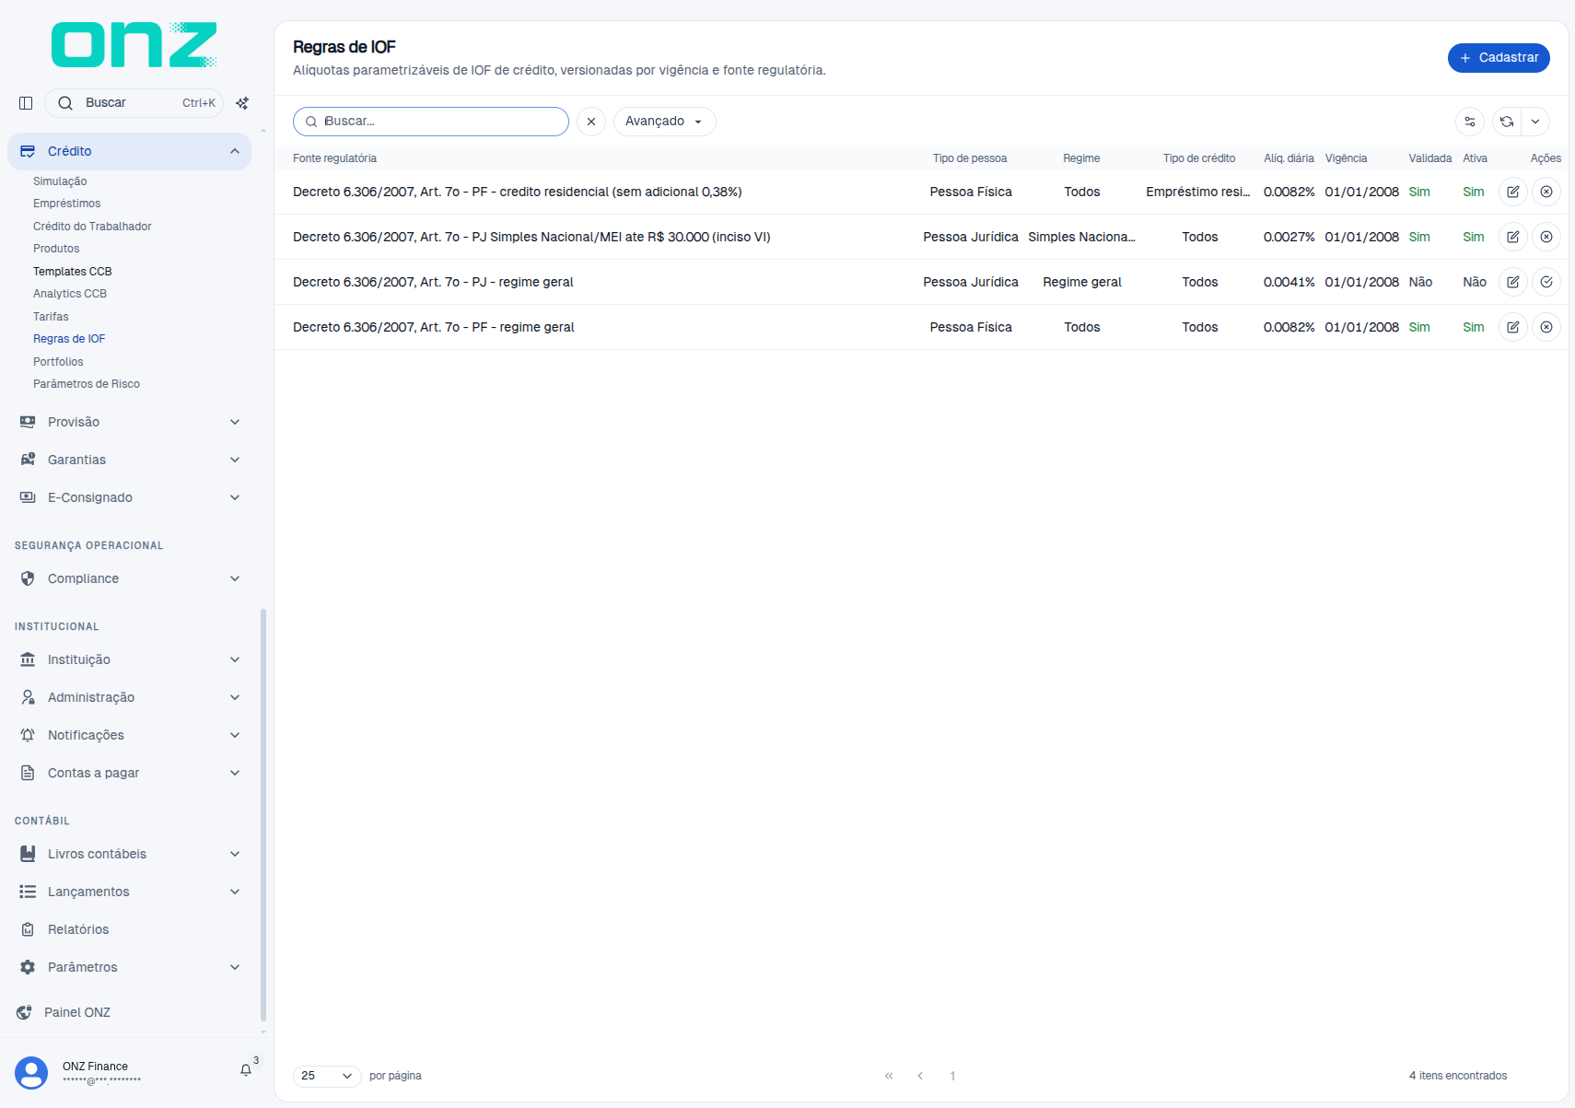Click the AI sparkle icon beside search
This screenshot has width=1575, height=1108.
pyautogui.click(x=242, y=103)
